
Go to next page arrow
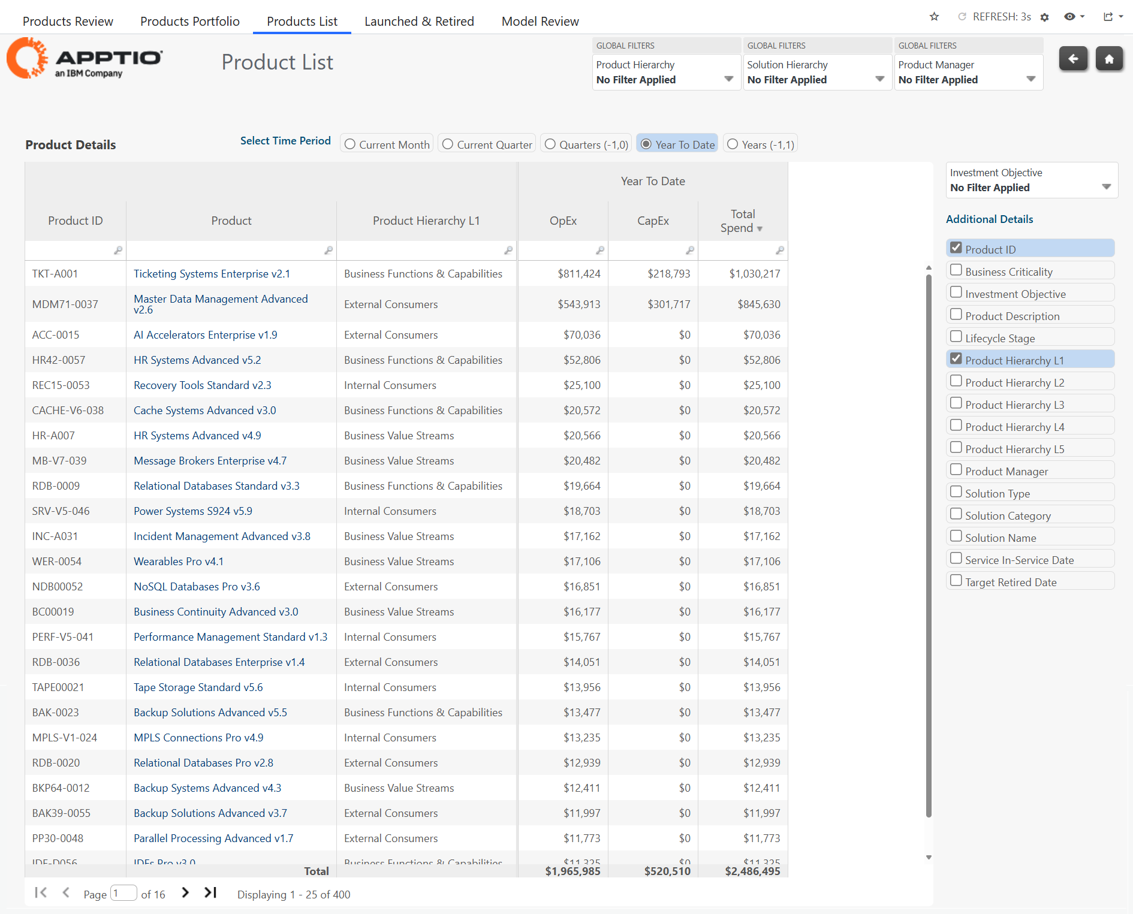pyautogui.click(x=185, y=892)
